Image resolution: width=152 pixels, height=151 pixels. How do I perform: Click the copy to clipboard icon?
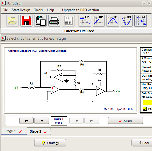tap(40, 21)
